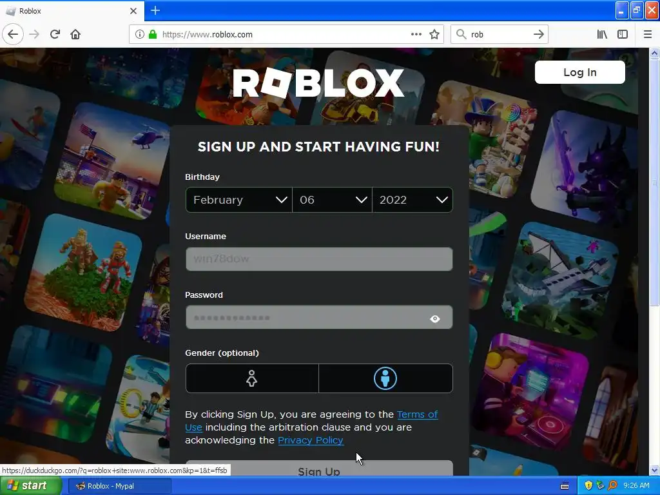
Task: Click the Birthday field label
Action: click(x=202, y=177)
